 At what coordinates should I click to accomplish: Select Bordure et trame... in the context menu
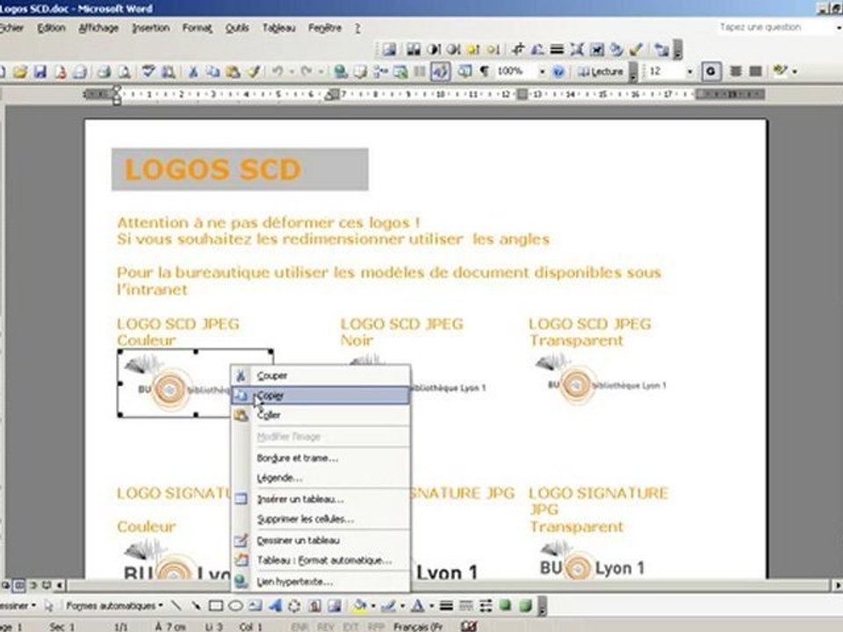coord(321,458)
